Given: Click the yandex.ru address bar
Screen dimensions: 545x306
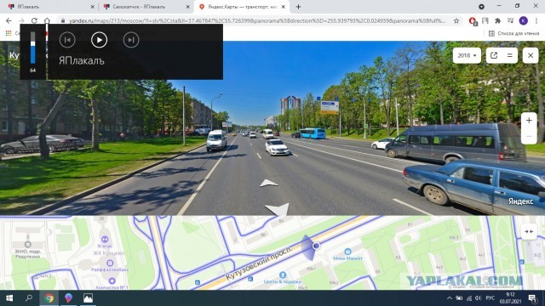Looking at the screenshot, I should pos(257,20).
